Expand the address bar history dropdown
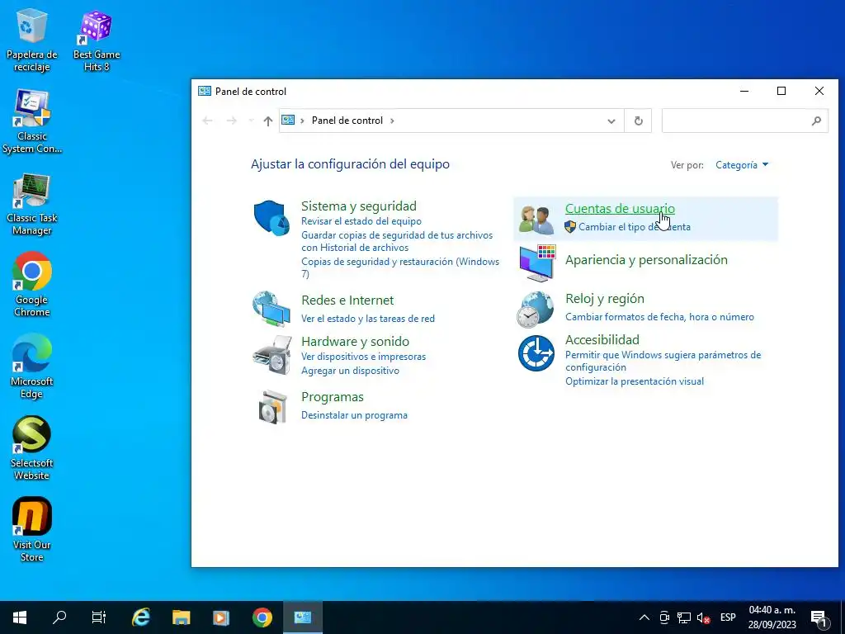The image size is (845, 634). [611, 121]
